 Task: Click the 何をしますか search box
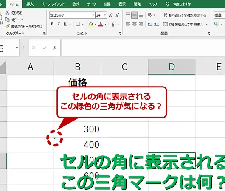coord(178,4)
